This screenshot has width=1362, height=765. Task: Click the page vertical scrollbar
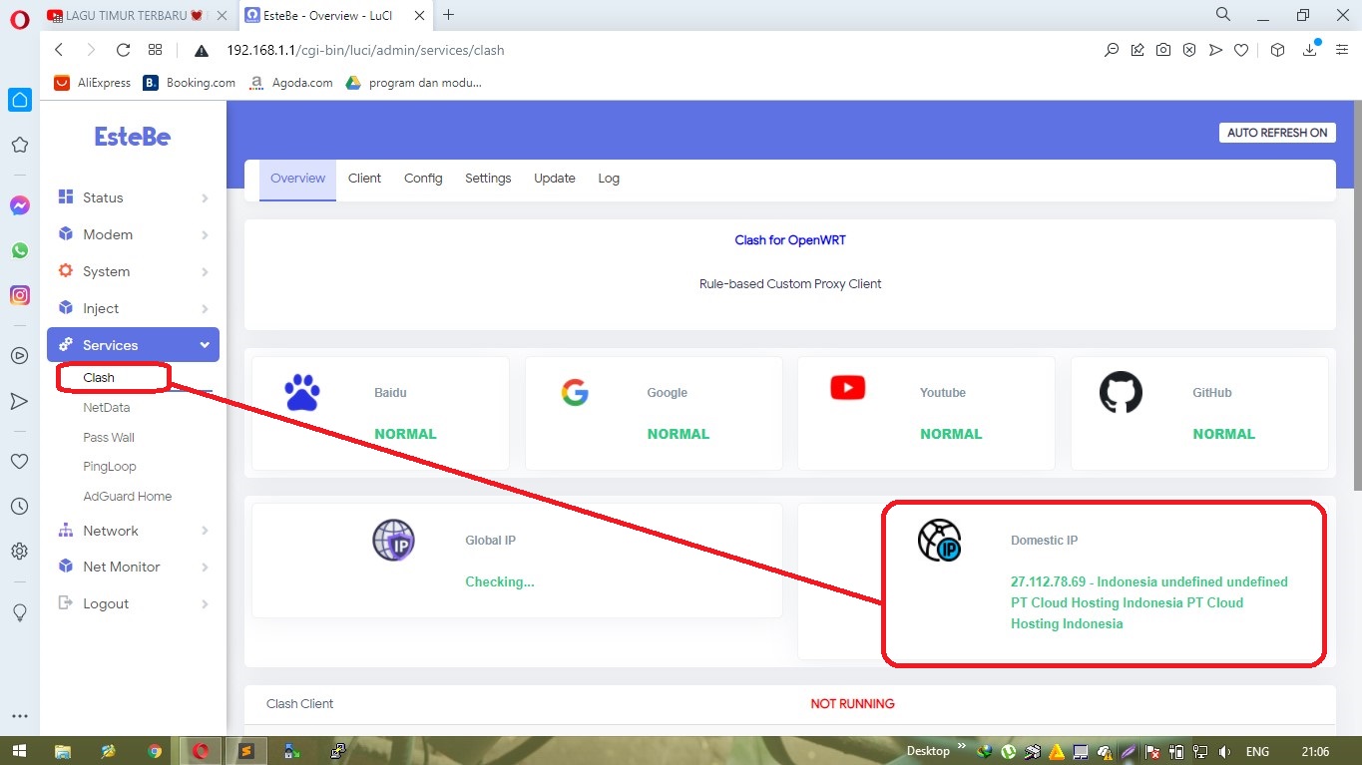[x=1356, y=293]
